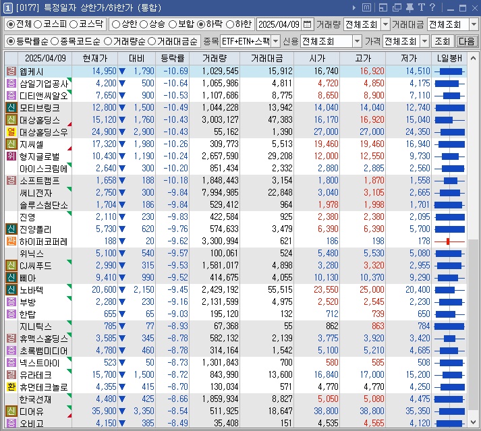Pin the window with the pushpin icon
Viewport: 481px width, 431px height.
[x=409, y=7]
